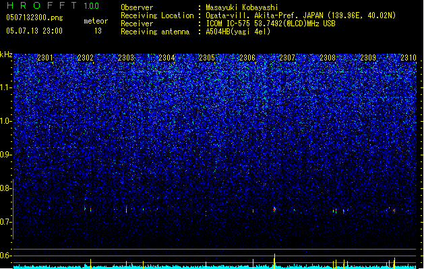424x269 pixels.
Task: Click the 'Receiving Location' label
Action: [157, 15]
